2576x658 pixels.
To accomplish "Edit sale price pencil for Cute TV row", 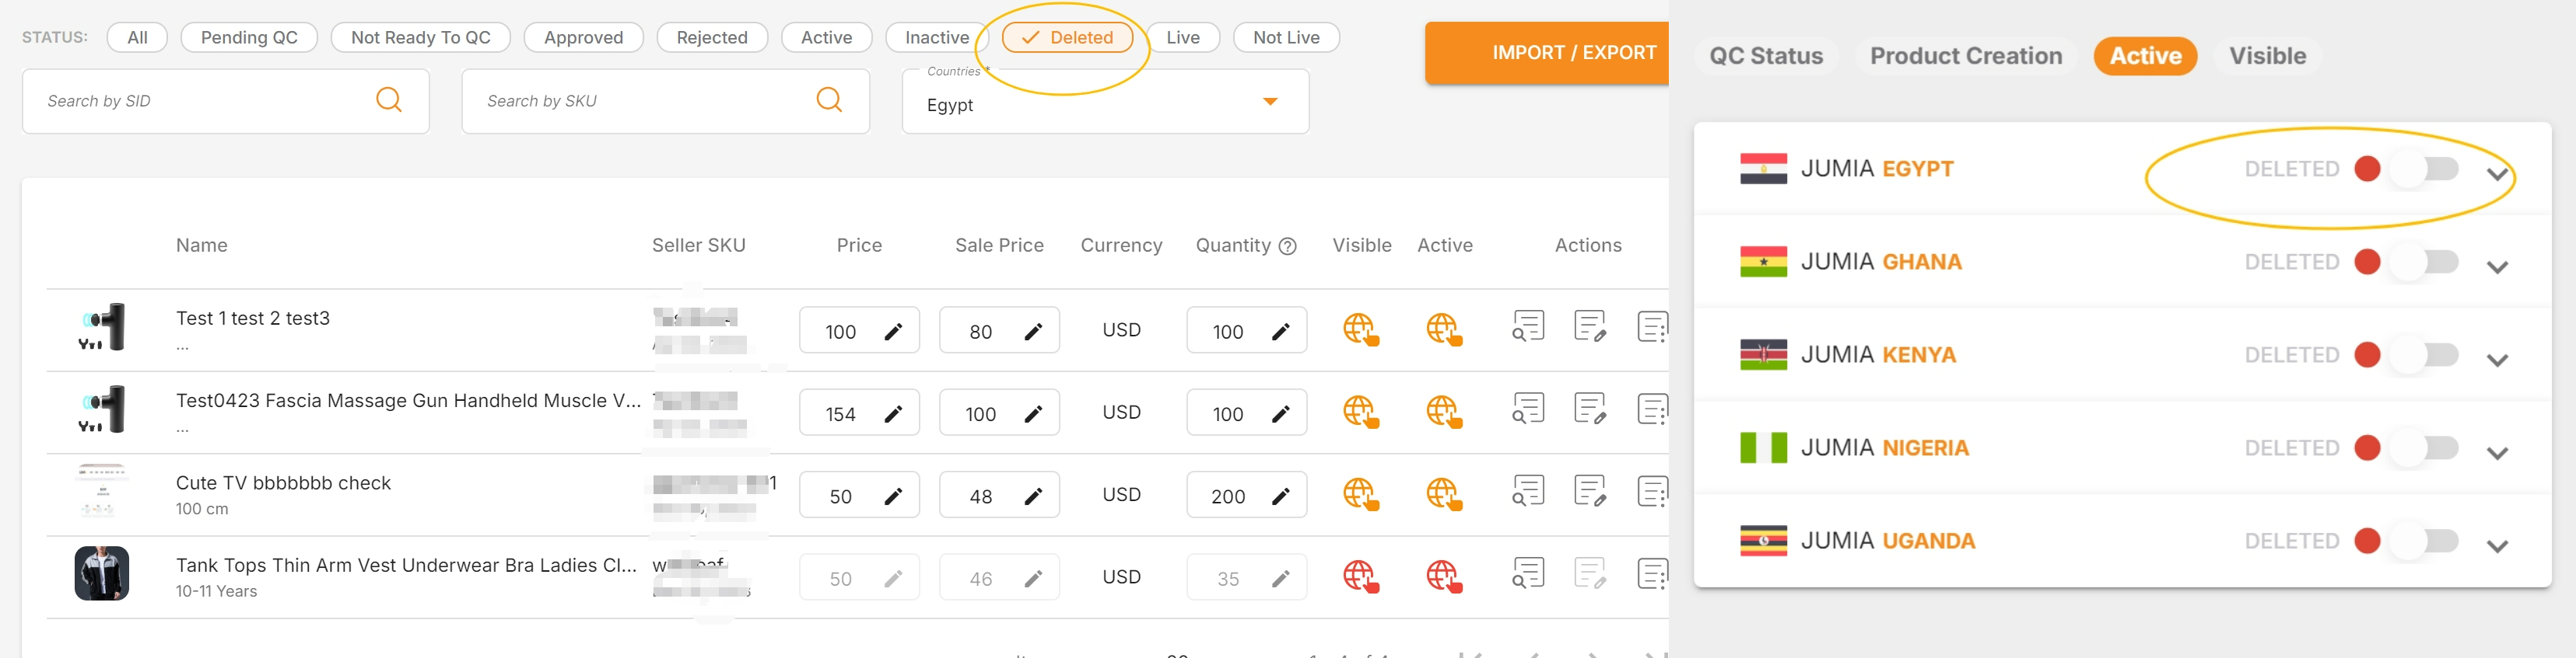I will [x=1033, y=496].
